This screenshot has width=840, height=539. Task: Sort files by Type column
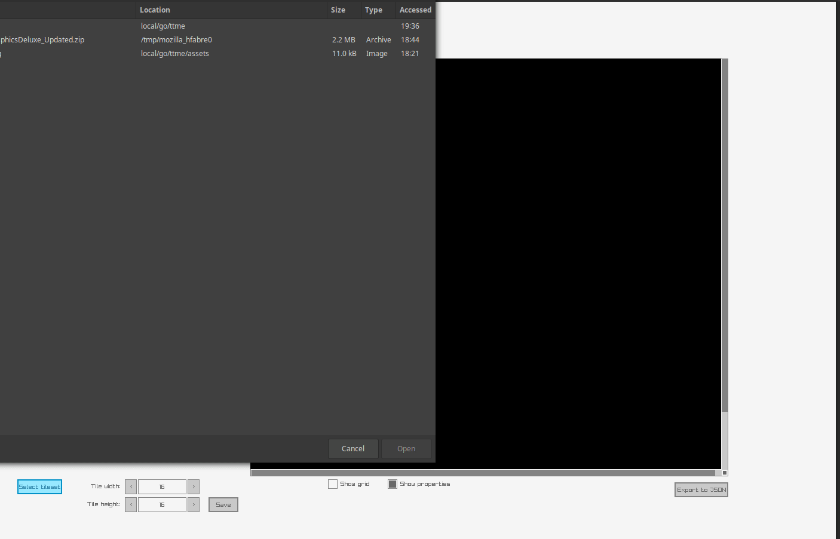(x=378, y=10)
